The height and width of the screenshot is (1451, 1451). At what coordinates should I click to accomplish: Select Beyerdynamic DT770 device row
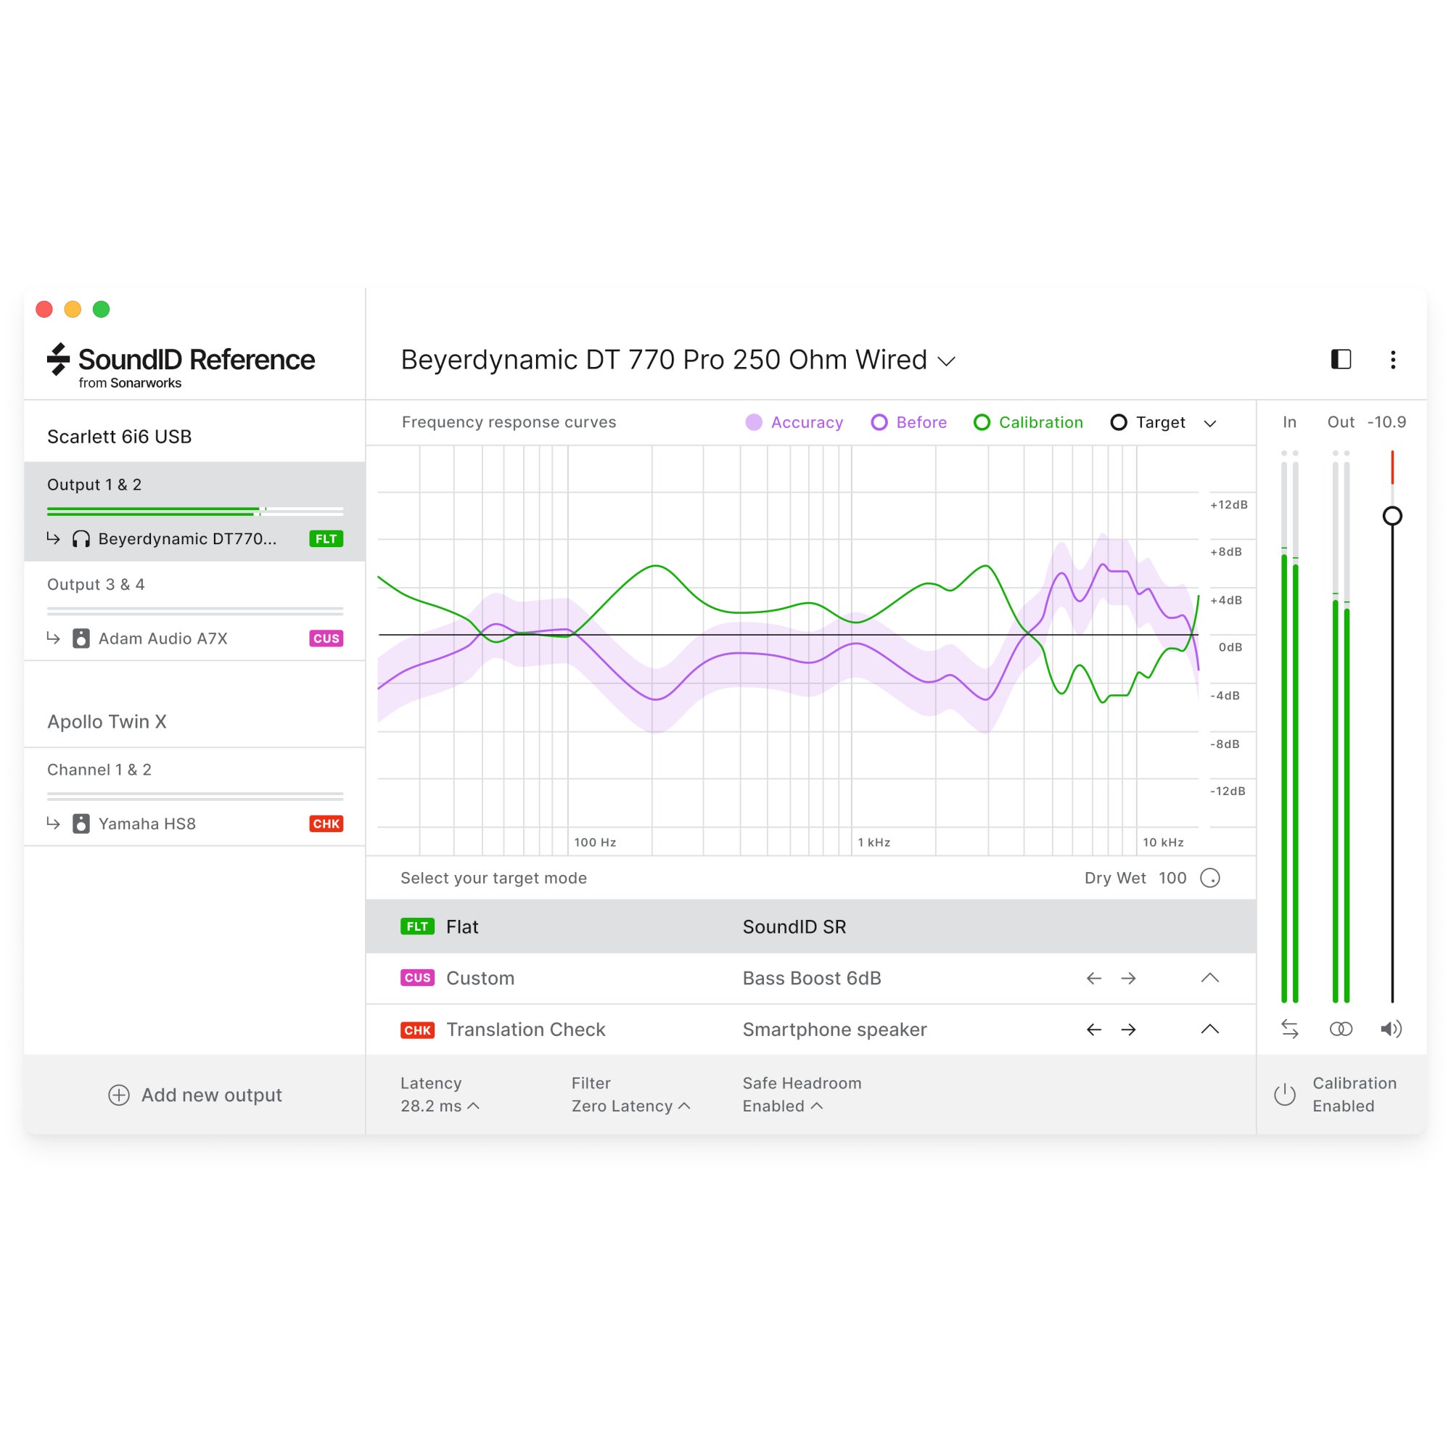tap(195, 539)
